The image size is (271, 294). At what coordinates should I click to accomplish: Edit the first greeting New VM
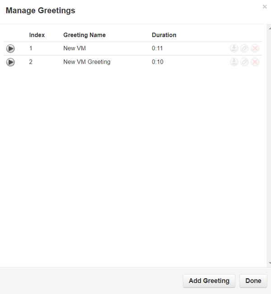(244, 48)
